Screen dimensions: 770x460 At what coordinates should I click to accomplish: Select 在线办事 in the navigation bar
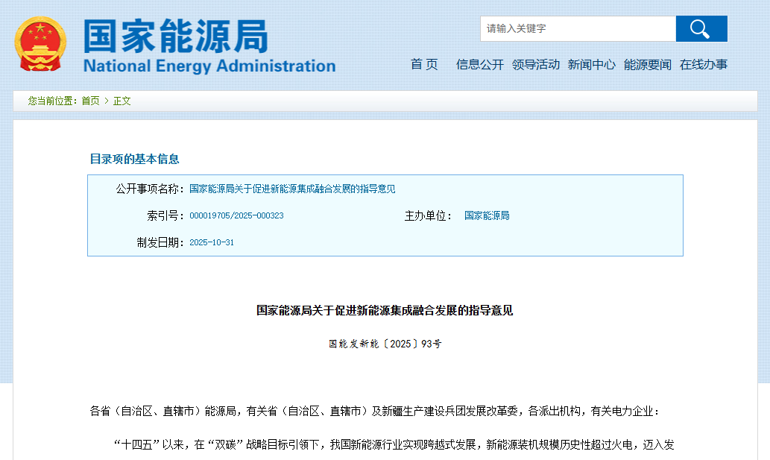click(703, 65)
